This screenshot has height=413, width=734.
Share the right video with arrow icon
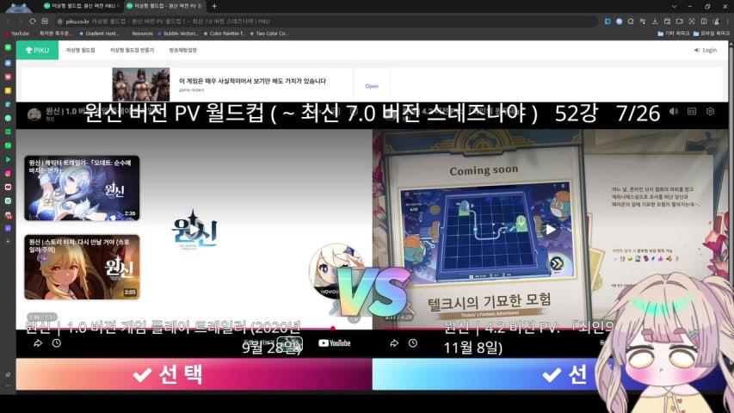(394, 343)
